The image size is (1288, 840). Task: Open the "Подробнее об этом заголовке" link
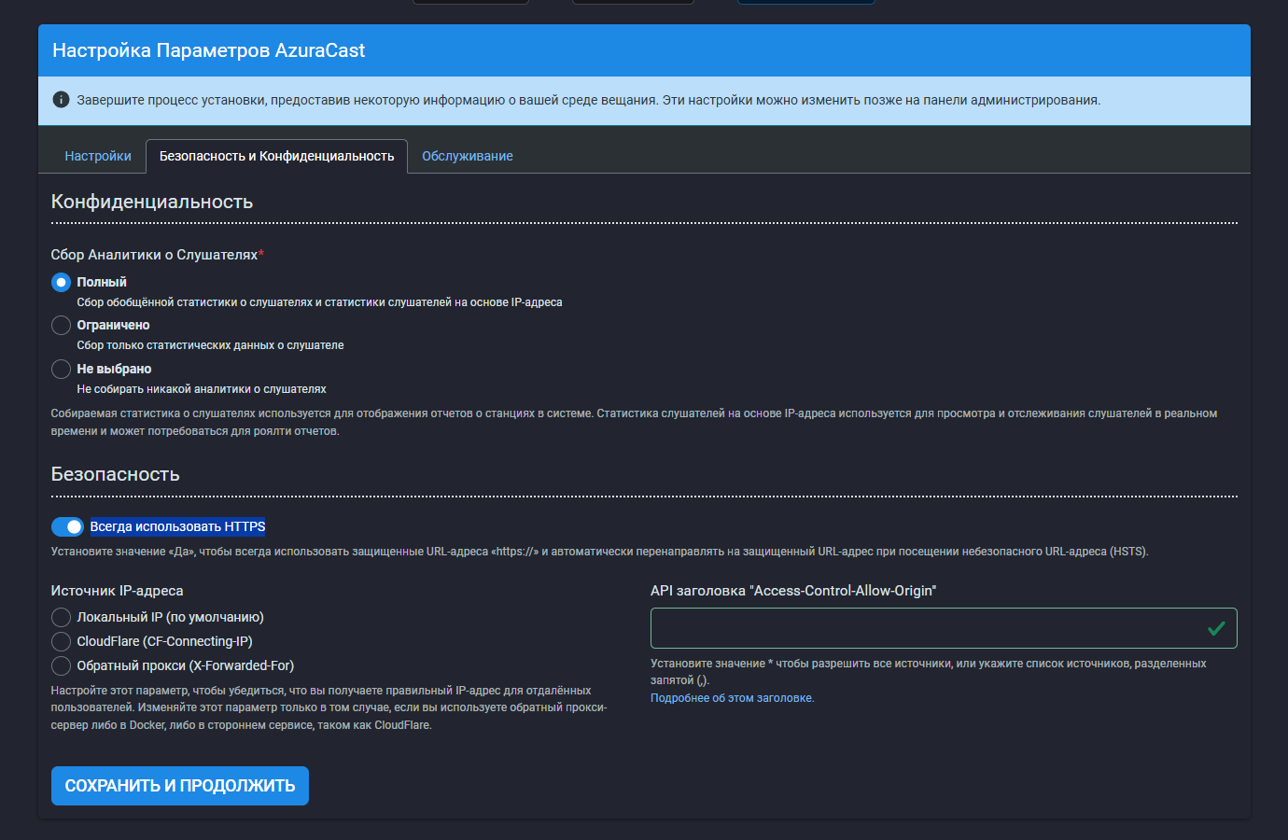tap(733, 698)
